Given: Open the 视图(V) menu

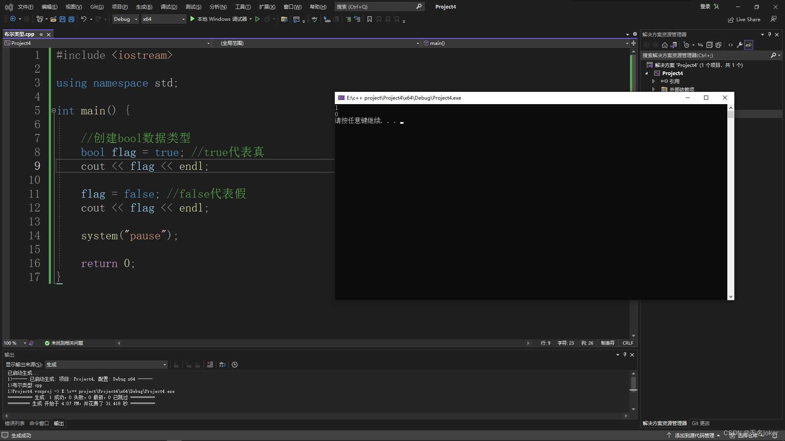Looking at the screenshot, I should (73, 7).
